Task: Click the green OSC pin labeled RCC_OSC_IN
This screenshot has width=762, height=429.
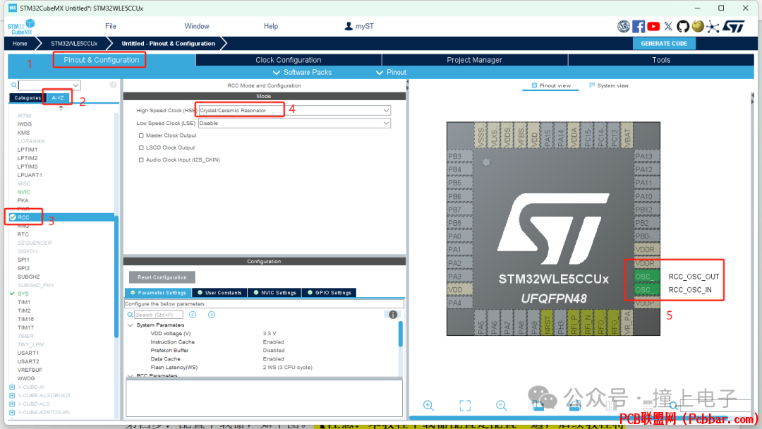Action: [x=647, y=290]
